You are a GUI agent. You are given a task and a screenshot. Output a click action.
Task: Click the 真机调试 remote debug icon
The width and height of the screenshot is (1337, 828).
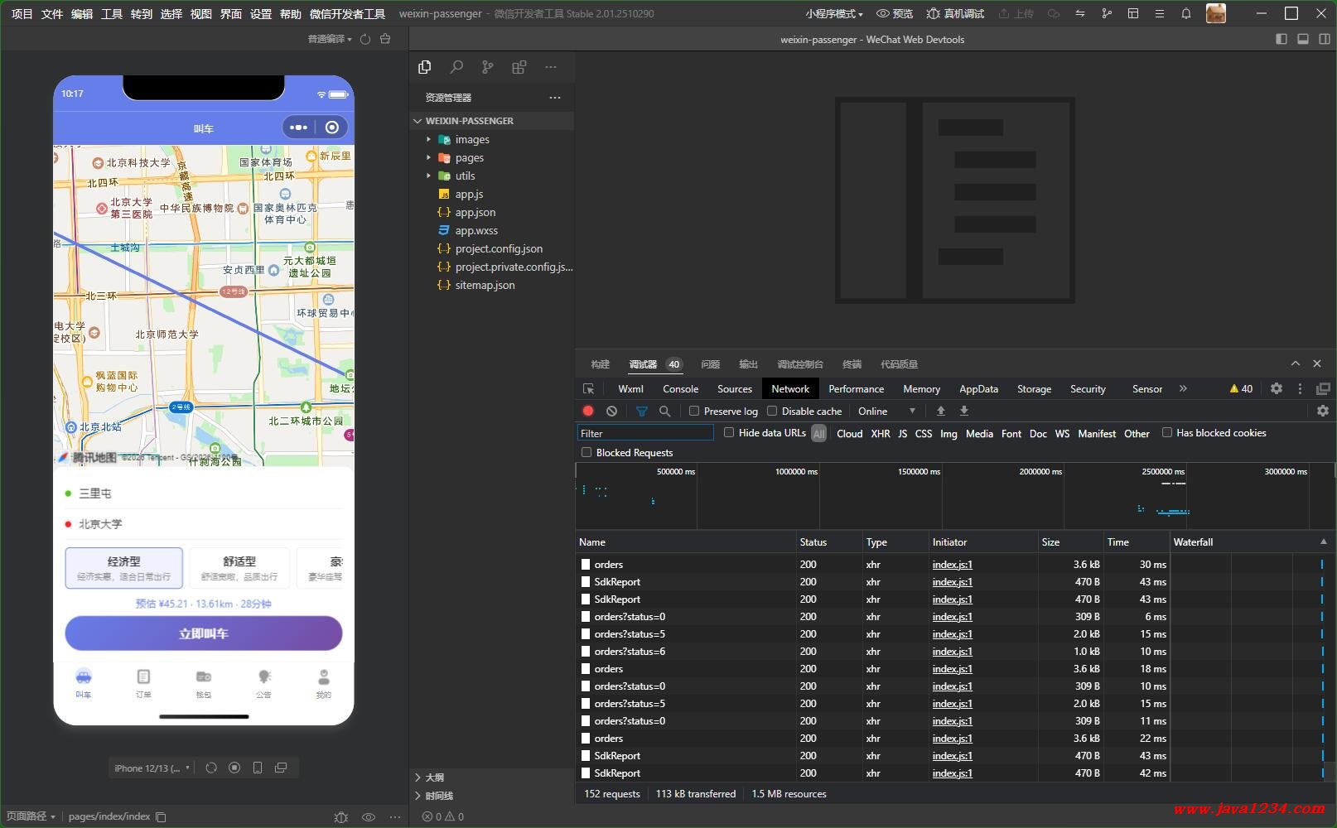tap(934, 13)
